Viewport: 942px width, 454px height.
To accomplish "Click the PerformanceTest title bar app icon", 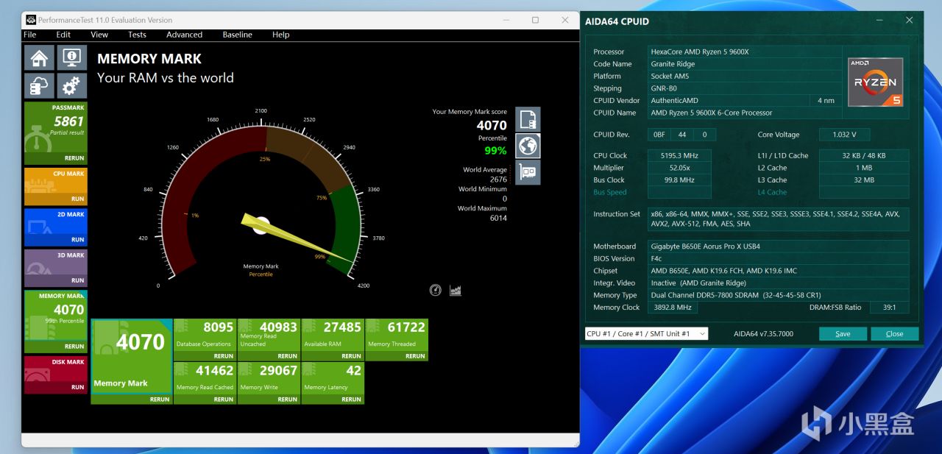I will coord(30,20).
